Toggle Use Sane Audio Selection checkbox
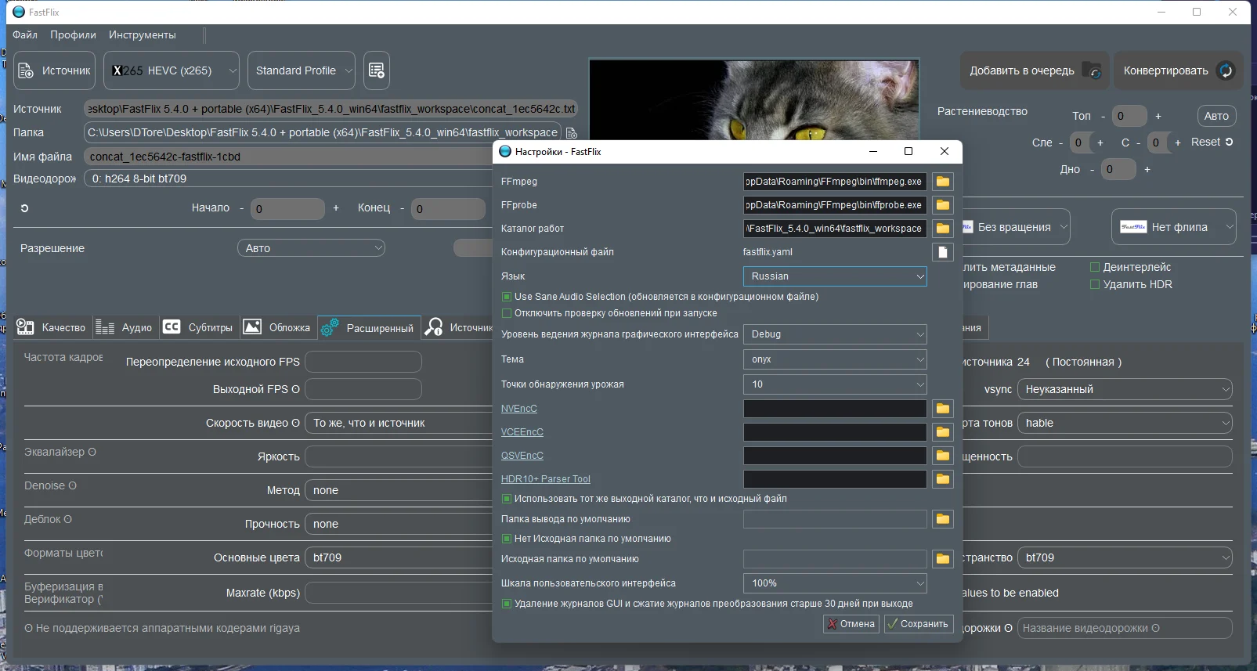1257x671 pixels. coord(507,297)
